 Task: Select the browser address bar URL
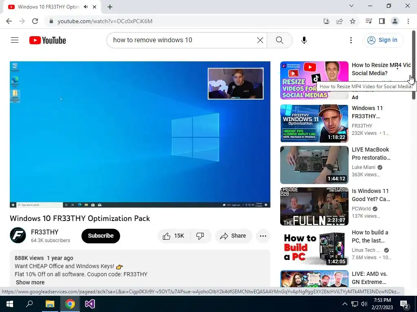[105, 21]
